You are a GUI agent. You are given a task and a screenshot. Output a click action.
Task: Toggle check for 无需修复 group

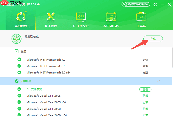click(x=17, y=81)
